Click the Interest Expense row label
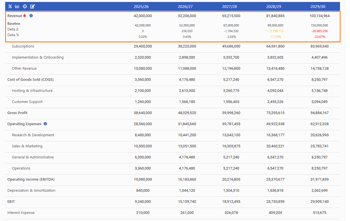Screen dimensions: 350x221 pyautogui.click(x=21, y=213)
